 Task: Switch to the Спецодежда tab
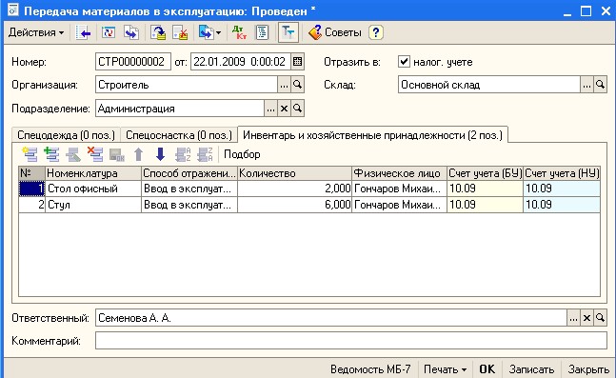66,135
